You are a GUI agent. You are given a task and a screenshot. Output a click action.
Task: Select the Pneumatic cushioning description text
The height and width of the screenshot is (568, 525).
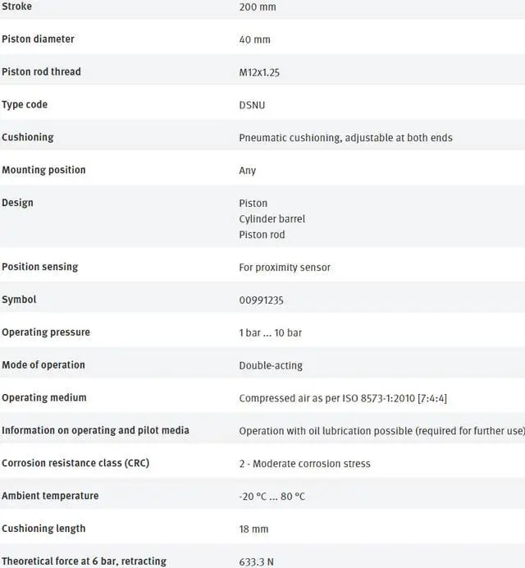click(x=345, y=138)
